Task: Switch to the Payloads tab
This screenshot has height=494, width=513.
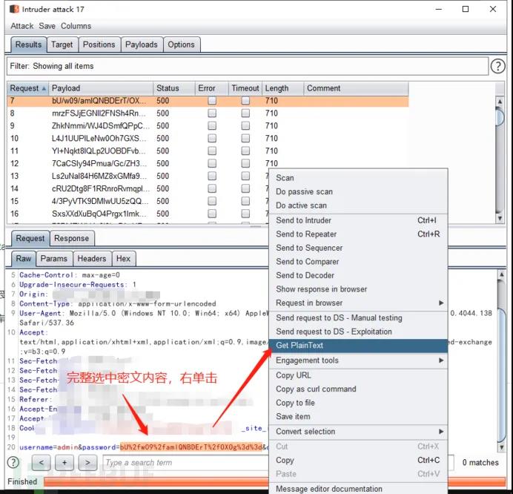Action: click(142, 45)
